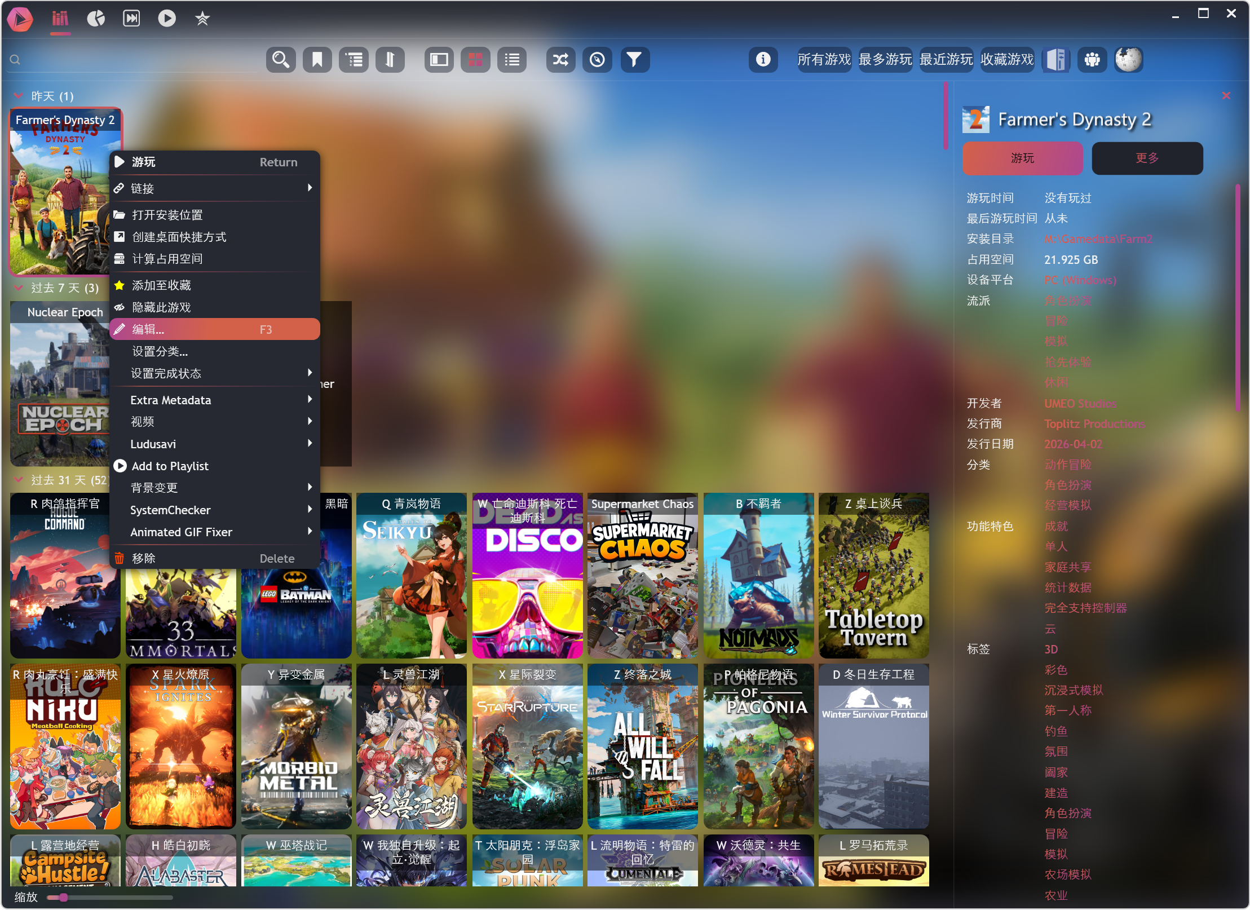Open 编辑... from the context menu
This screenshot has width=1250, height=910.
215,329
